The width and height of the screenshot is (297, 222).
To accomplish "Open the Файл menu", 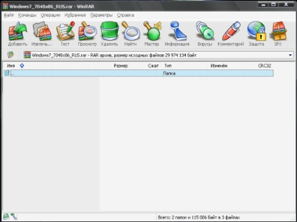I will coord(9,15).
